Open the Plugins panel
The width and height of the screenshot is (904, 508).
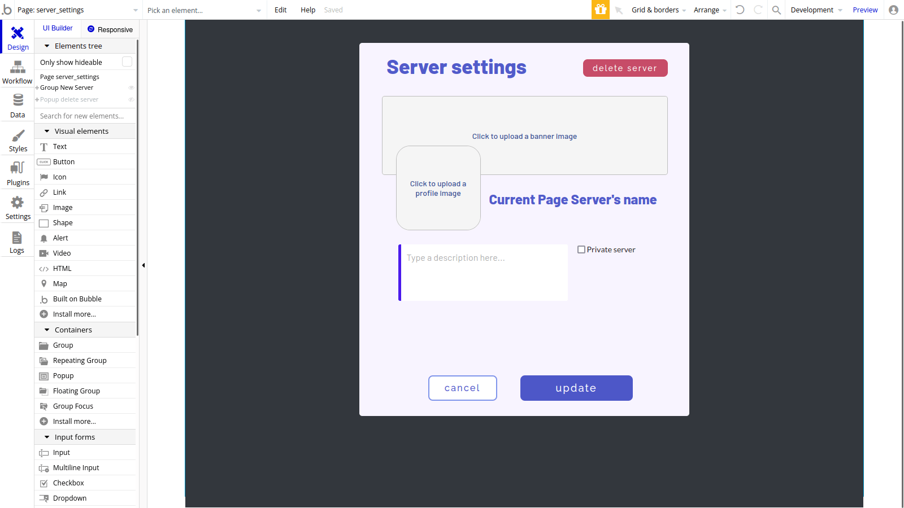(x=17, y=173)
